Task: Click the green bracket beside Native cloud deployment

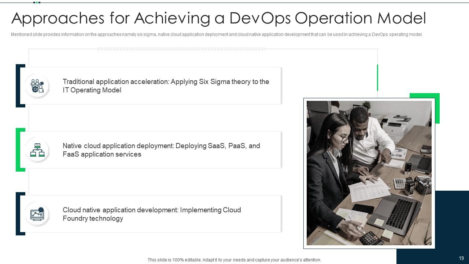Action: click(x=18, y=150)
